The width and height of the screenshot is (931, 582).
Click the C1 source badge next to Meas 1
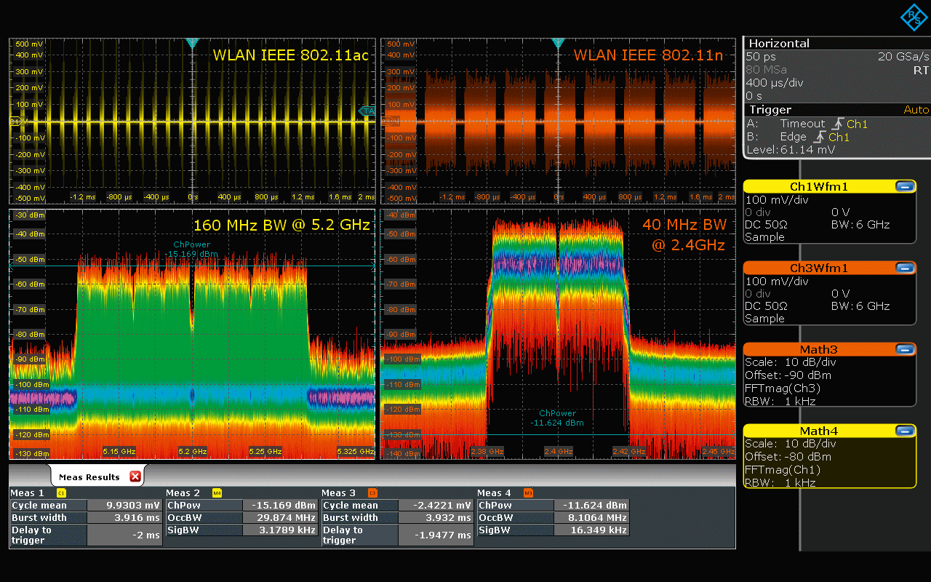click(61, 493)
